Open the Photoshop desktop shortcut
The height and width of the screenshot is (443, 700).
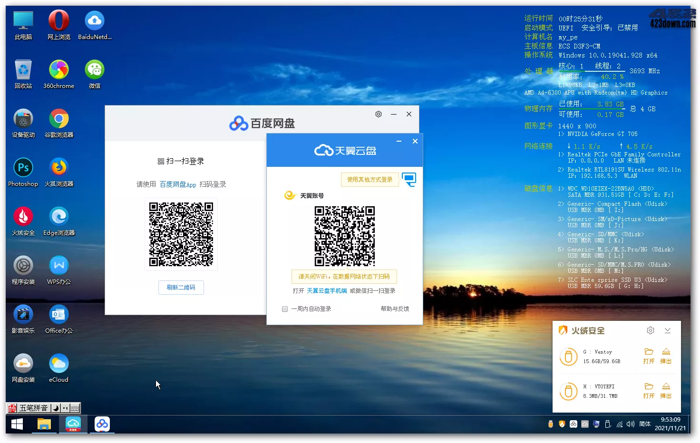coord(23,169)
